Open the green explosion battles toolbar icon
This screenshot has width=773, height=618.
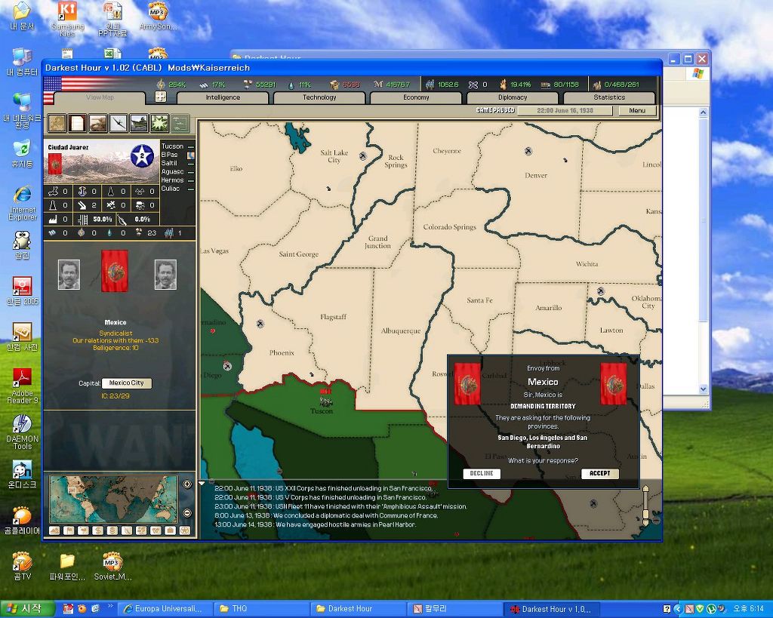[160, 123]
